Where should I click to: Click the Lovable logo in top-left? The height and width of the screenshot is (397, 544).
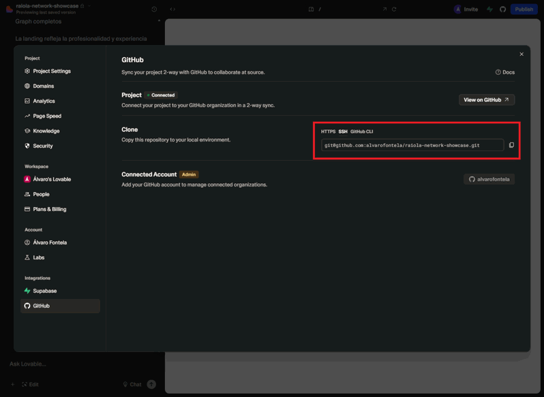(10, 9)
